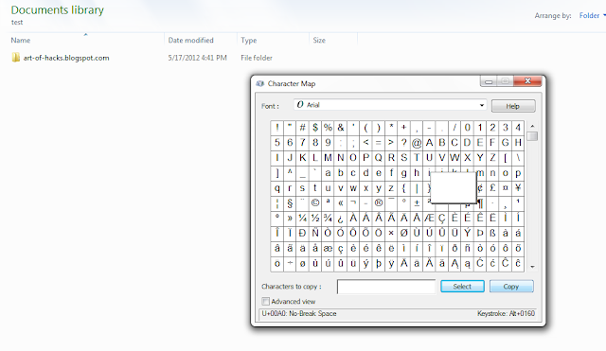Choose the equals = sign cell

[x=379, y=143]
